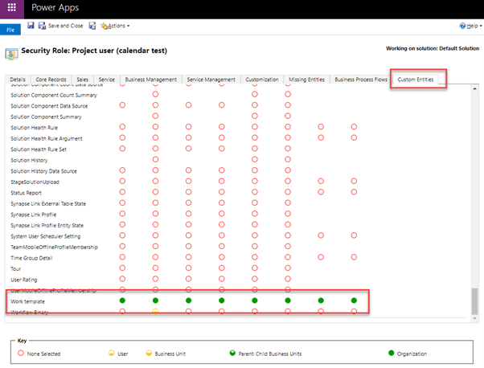
Task: Click the Save and Close icon
Action: (x=42, y=26)
